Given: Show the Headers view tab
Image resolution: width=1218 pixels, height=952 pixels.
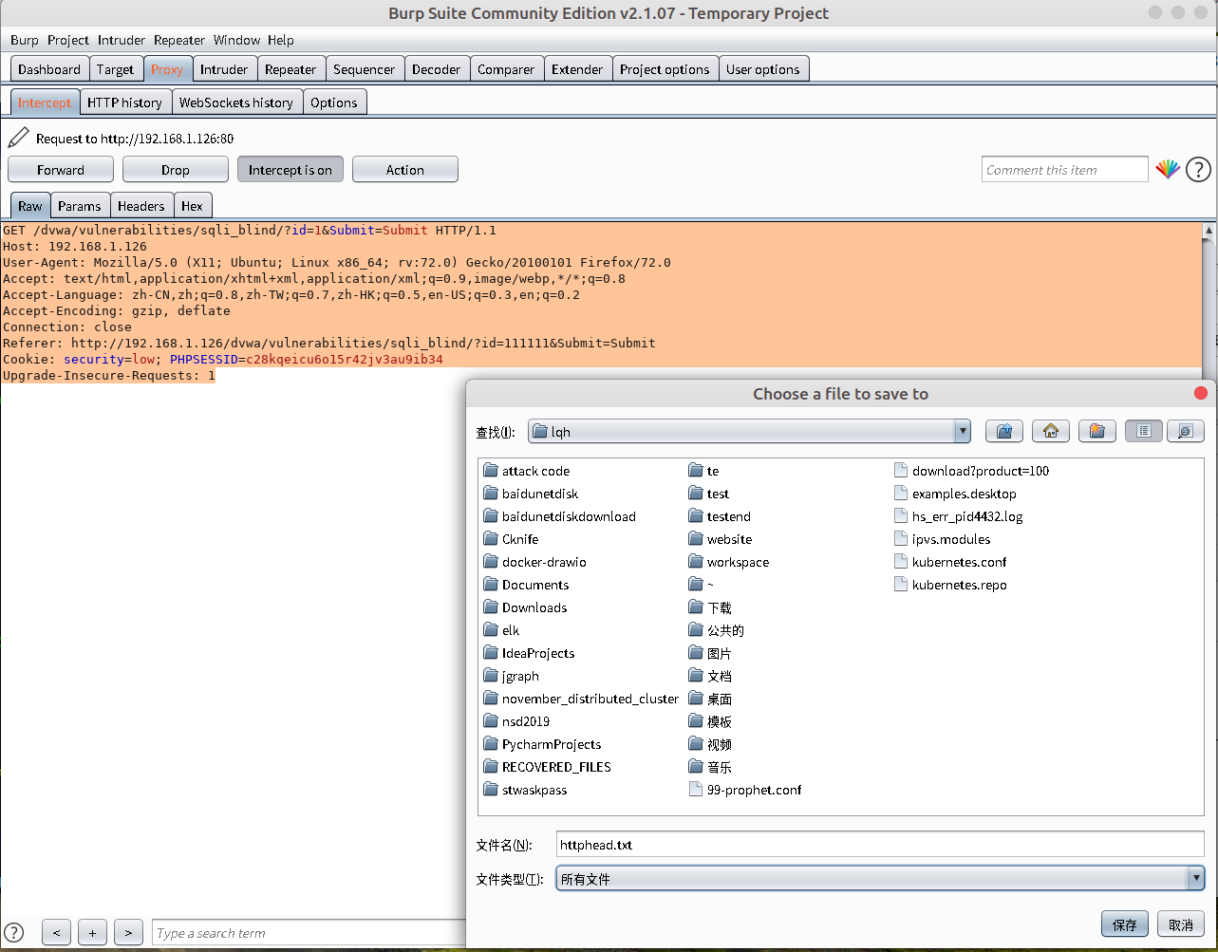Looking at the screenshot, I should [141, 206].
